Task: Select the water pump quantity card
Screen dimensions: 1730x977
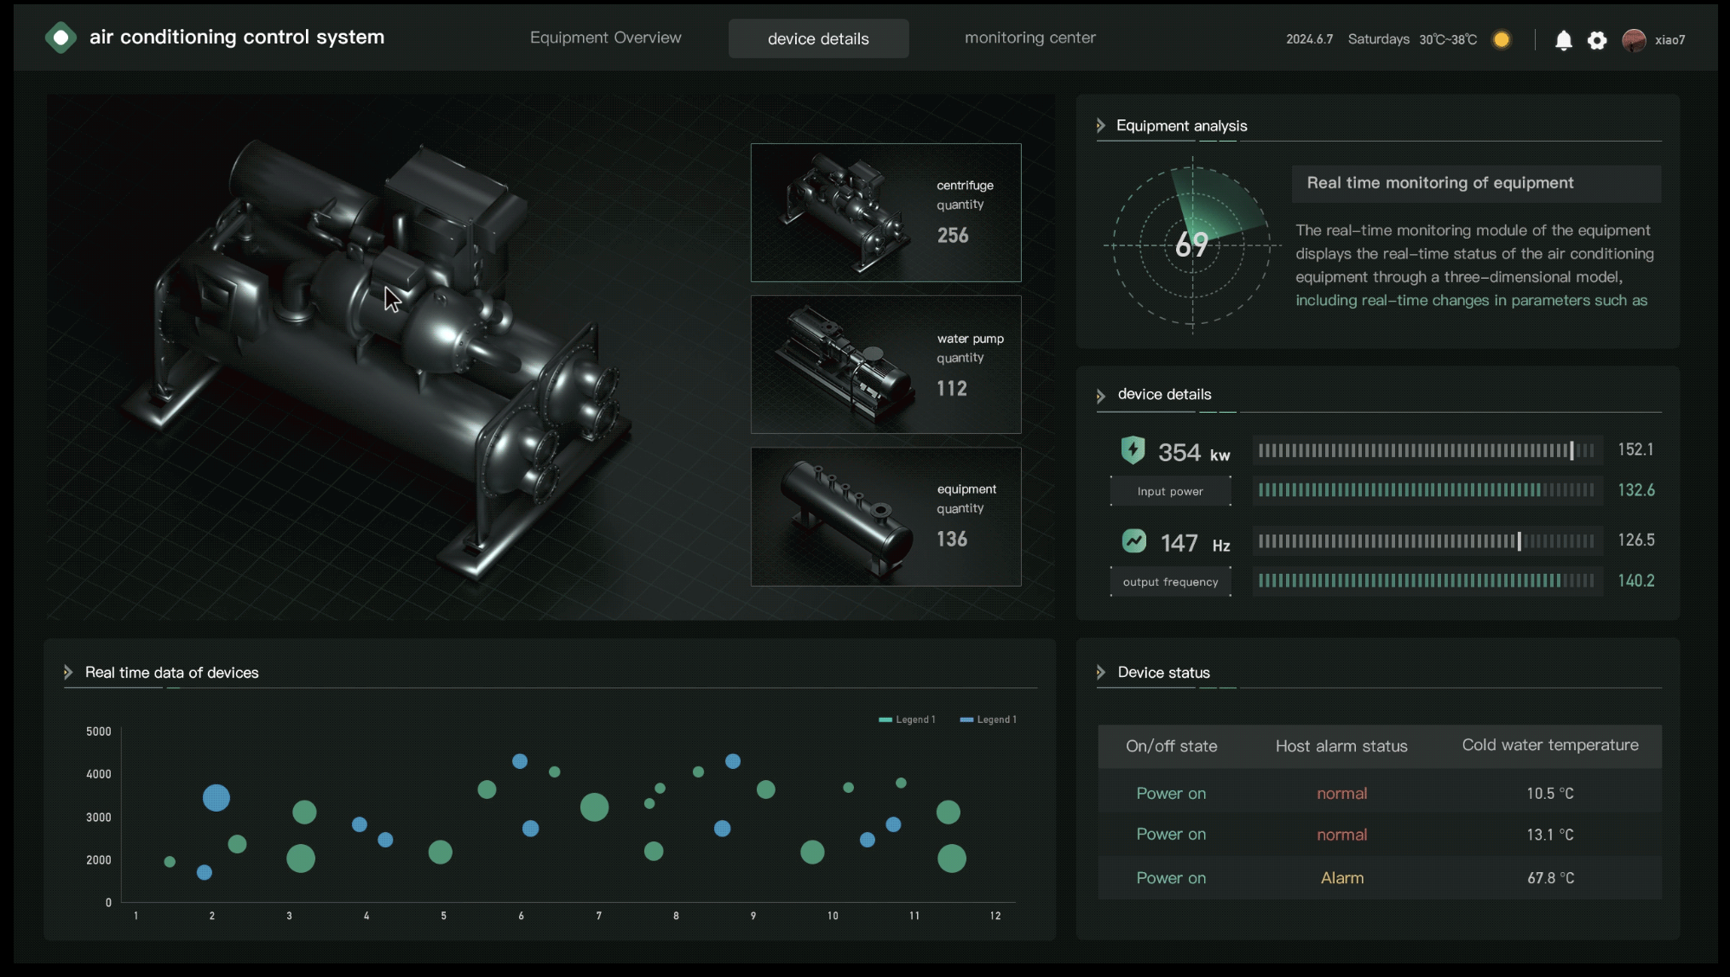Action: [885, 365]
